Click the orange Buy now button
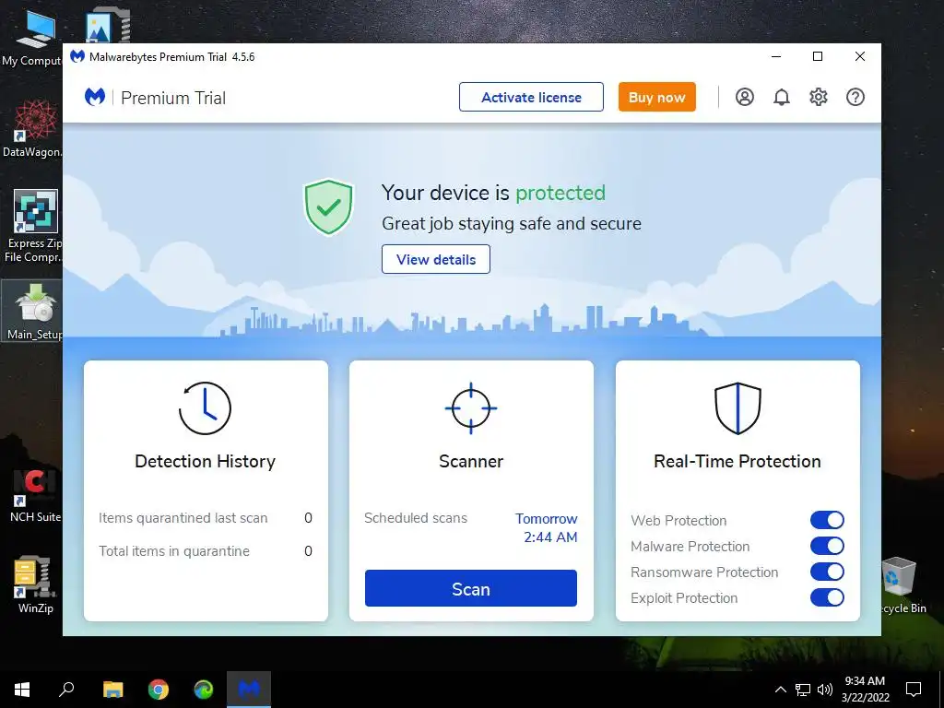Viewport: 944px width, 708px height. tap(656, 97)
